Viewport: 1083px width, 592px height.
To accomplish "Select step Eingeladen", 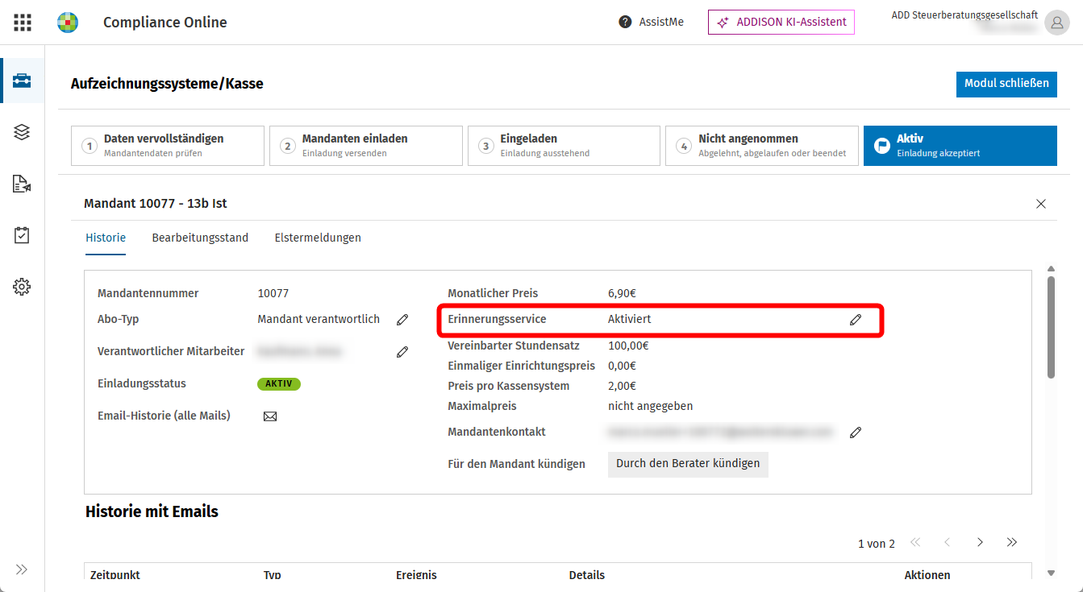I will point(564,146).
